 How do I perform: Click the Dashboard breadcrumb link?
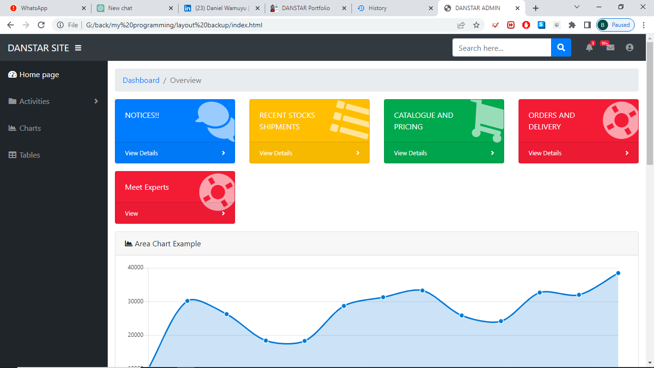coord(141,80)
